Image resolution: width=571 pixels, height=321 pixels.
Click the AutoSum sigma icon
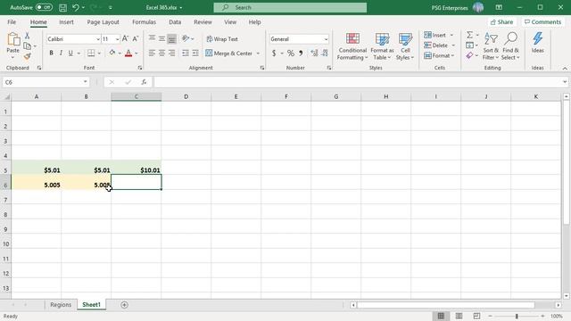(470, 35)
